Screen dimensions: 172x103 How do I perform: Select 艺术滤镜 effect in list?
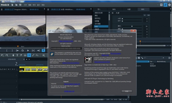(97, 24)
